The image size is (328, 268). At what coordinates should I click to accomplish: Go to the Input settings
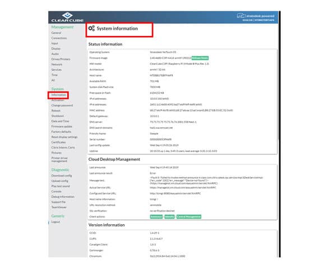54,43
